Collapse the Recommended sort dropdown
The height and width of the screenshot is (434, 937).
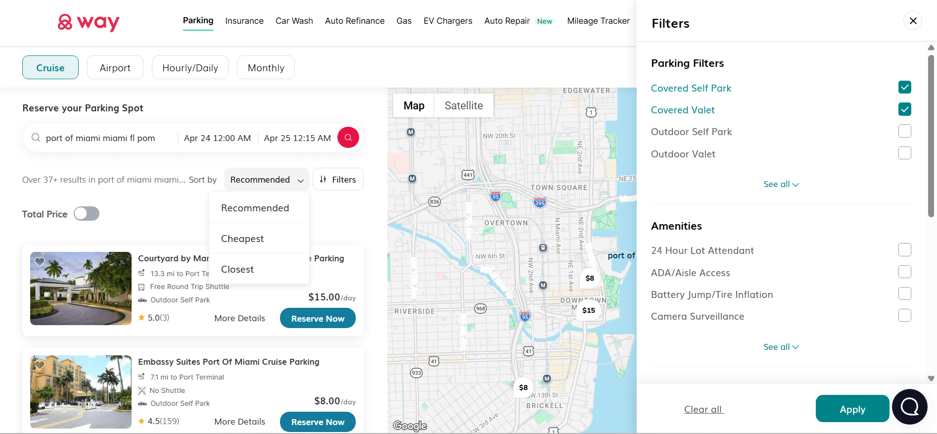(266, 180)
